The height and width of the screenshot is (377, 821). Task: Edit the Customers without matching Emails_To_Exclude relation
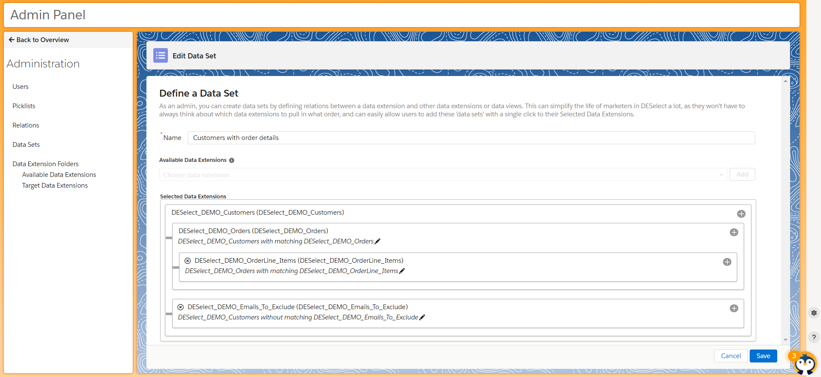pos(422,317)
